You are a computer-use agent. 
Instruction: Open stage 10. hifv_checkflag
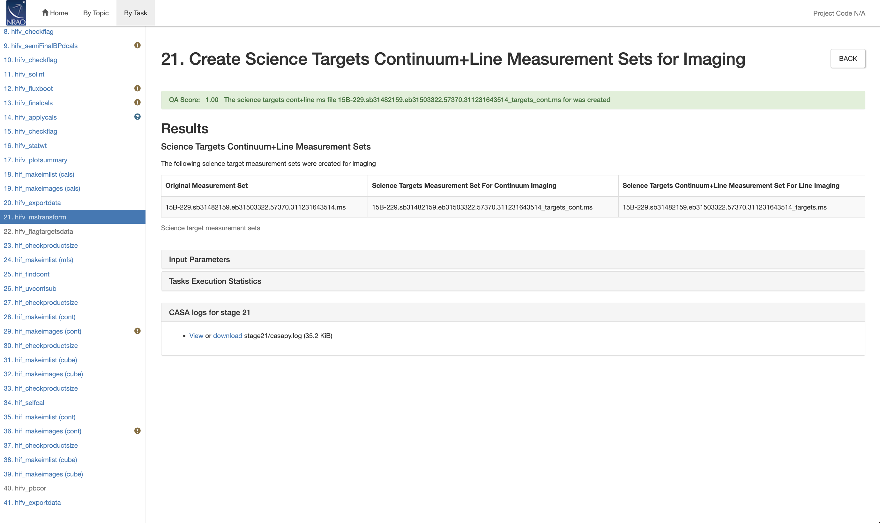(30, 60)
